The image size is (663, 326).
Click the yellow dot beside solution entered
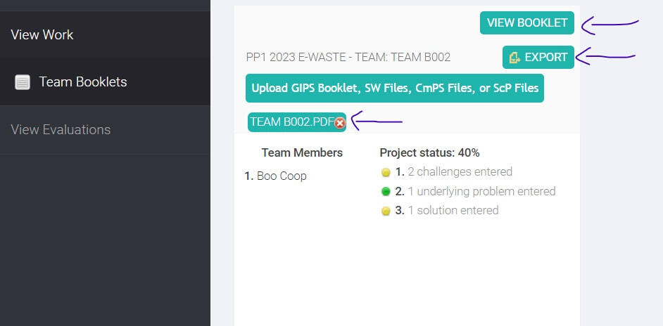(x=386, y=211)
